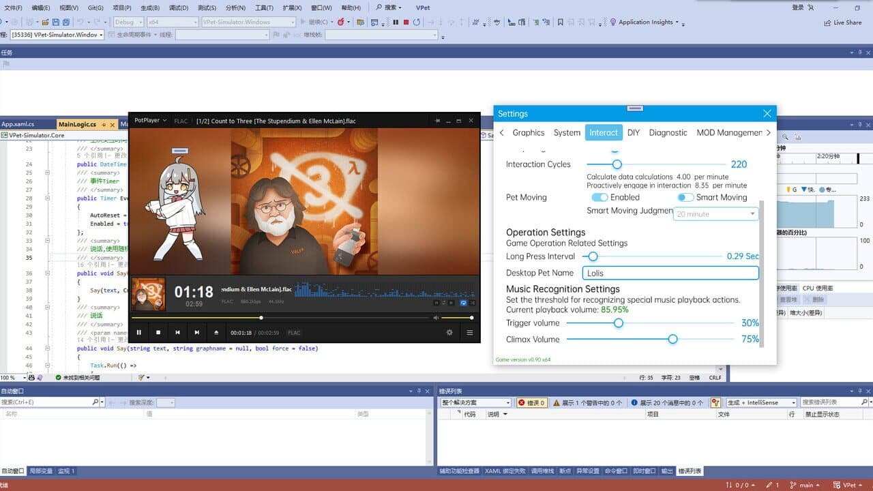Click the Live Share button
The image size is (873, 491).
click(x=842, y=23)
